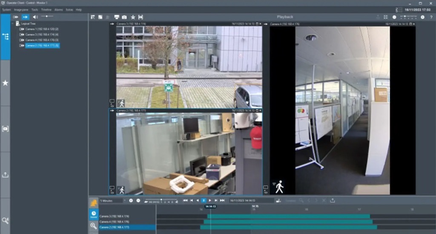This screenshot has width=436, height=234.
Task: Adjust the audio volume slider
Action: pos(47,16)
